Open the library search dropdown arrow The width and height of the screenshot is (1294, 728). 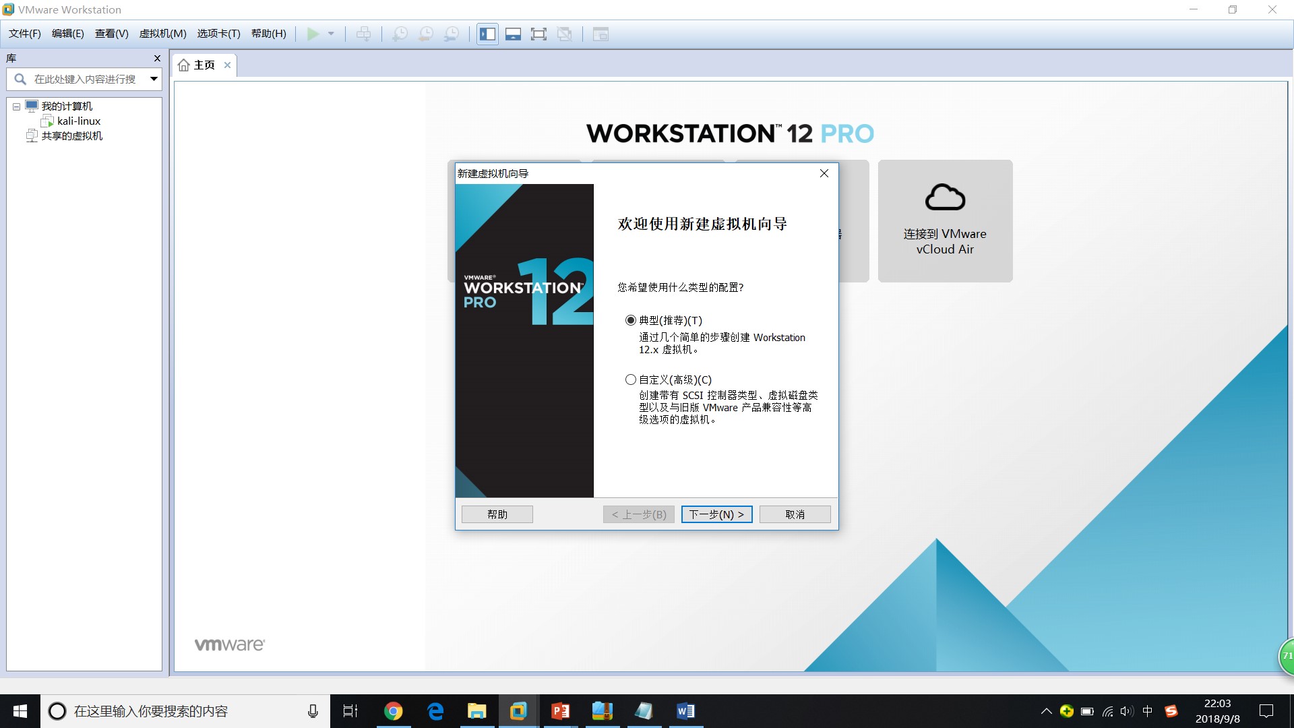pos(154,79)
